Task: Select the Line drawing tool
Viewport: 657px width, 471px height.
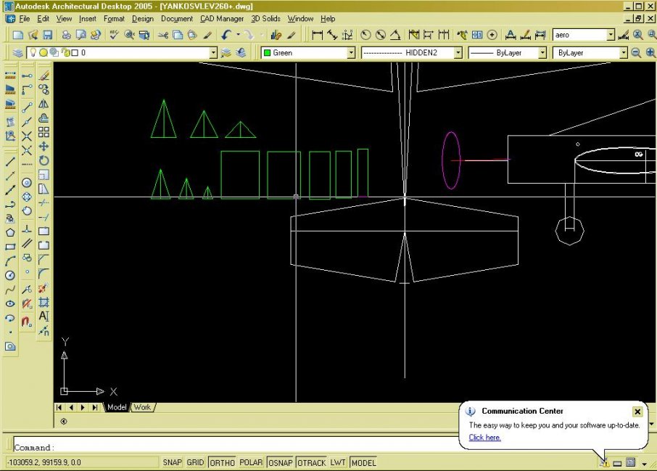Action: [x=10, y=161]
